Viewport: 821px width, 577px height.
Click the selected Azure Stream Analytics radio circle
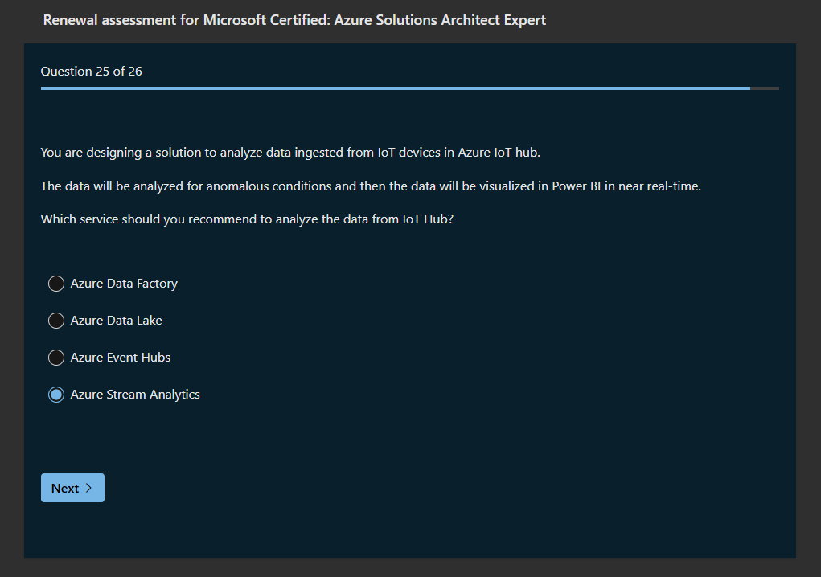click(x=56, y=395)
